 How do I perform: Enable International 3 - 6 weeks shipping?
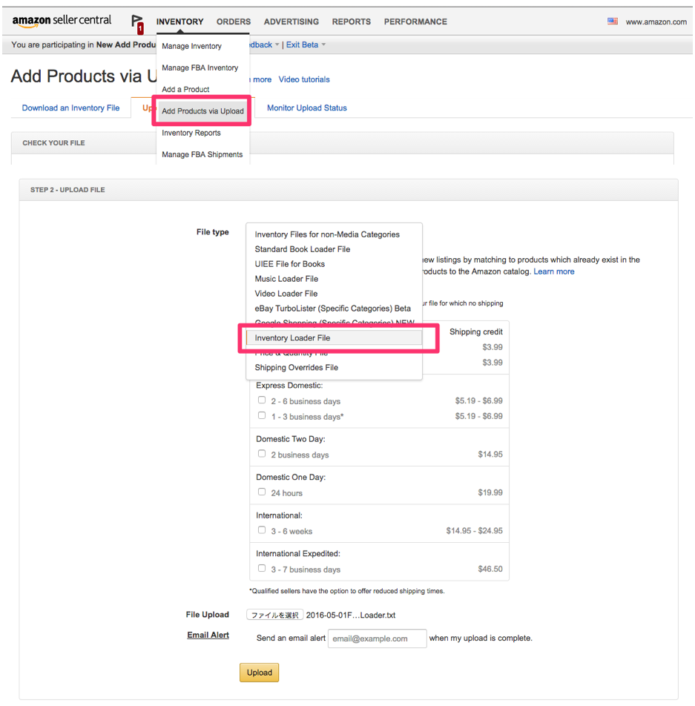coord(262,529)
